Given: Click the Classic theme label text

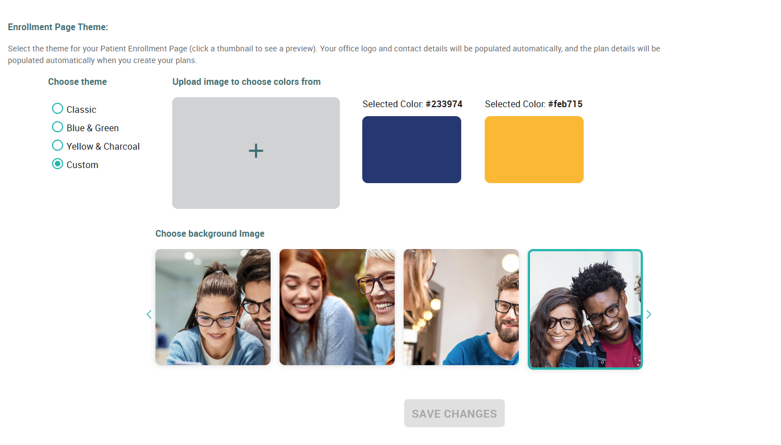Looking at the screenshot, I should coord(82,109).
